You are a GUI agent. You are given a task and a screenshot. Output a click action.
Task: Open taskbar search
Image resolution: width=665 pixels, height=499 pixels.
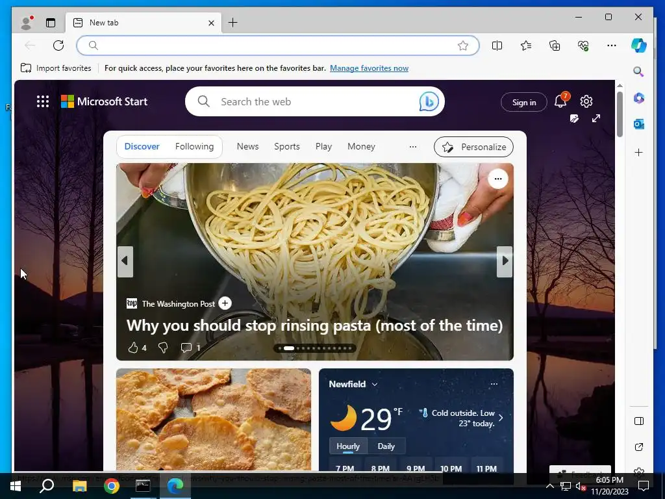click(x=47, y=486)
